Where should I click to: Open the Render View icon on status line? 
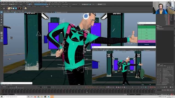(83, 4)
